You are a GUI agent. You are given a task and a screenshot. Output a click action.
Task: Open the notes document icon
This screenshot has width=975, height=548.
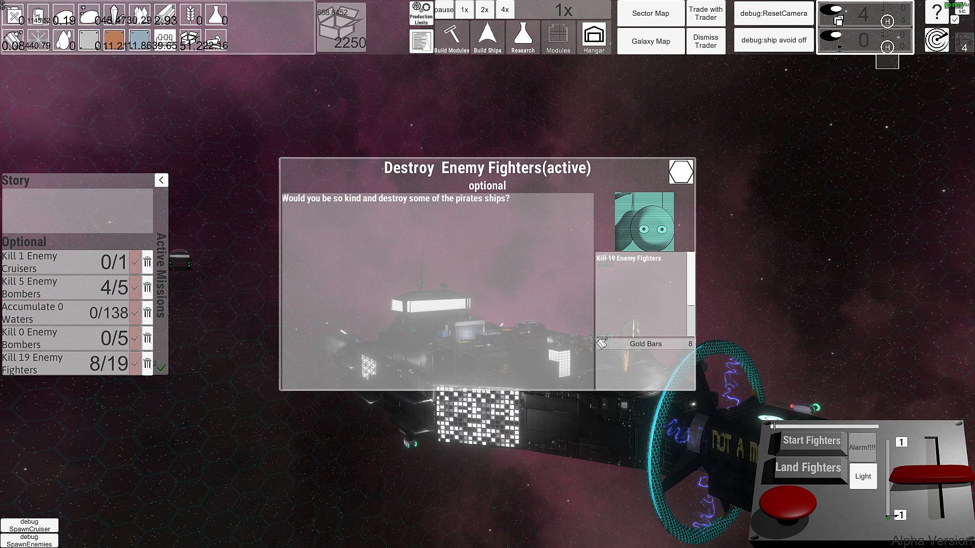[421, 41]
